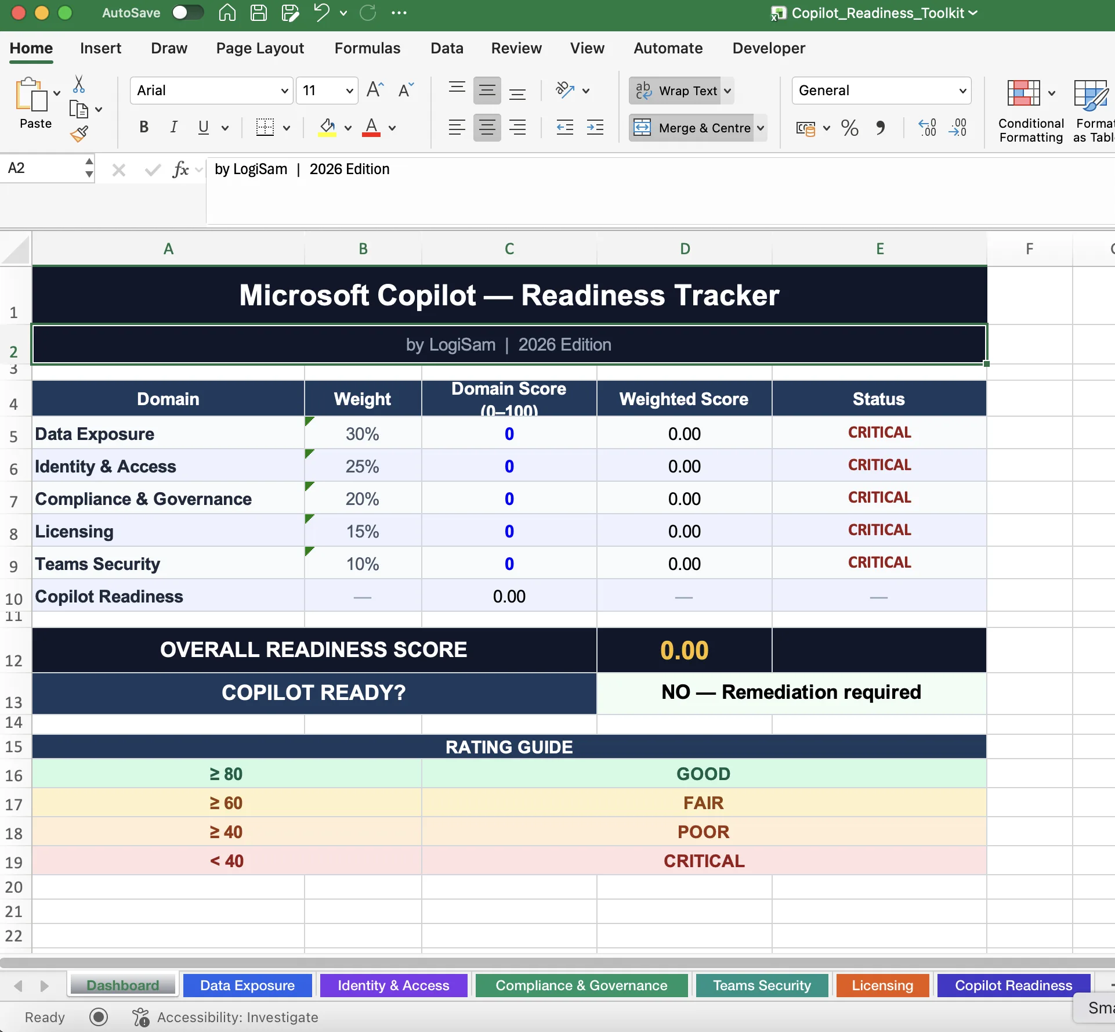Select all cells with corner triangle
The width and height of the screenshot is (1115, 1032).
click(16, 249)
